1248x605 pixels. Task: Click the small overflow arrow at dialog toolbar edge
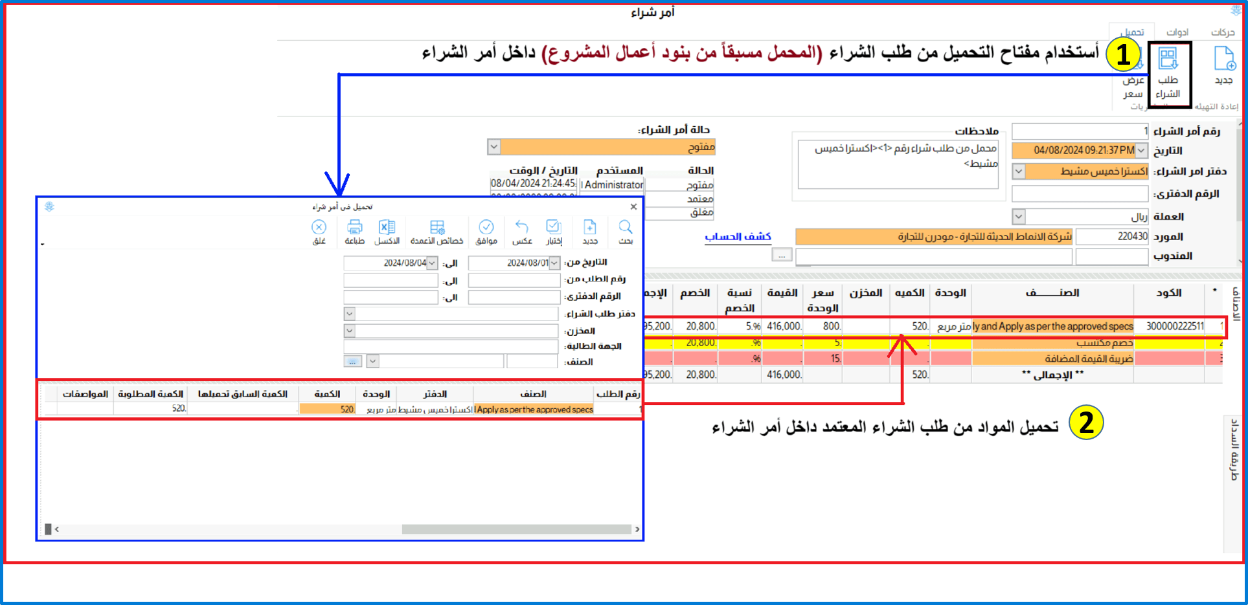click(x=43, y=245)
